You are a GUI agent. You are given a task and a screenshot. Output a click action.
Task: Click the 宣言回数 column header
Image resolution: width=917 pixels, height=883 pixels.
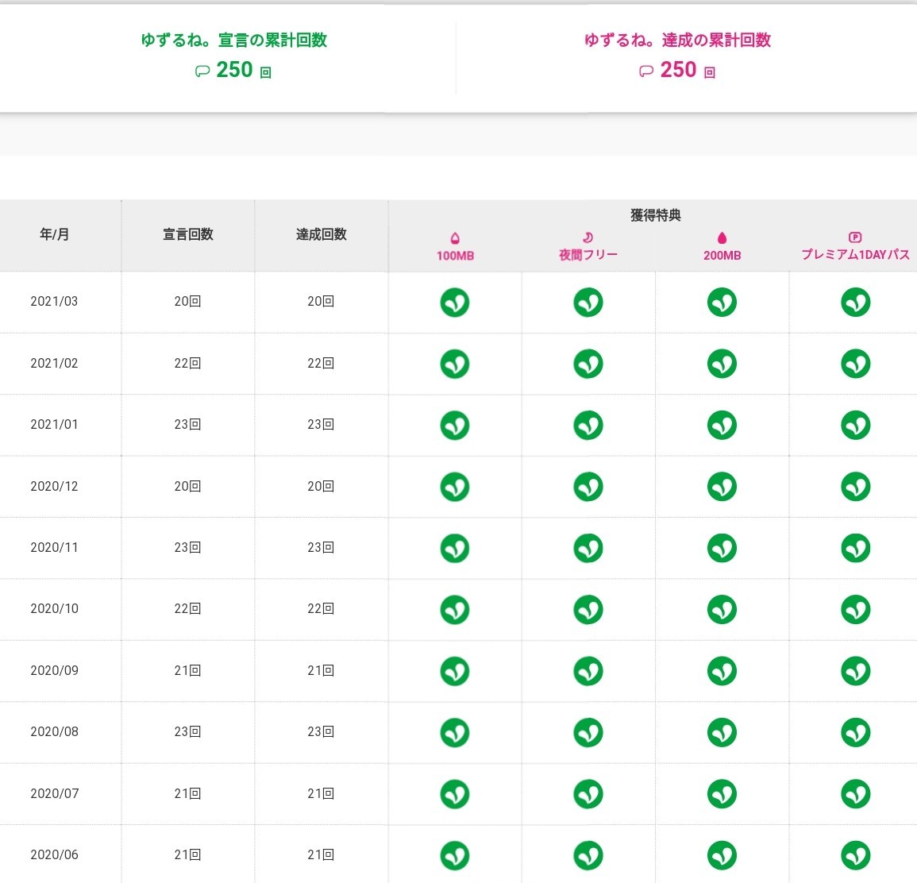[x=188, y=235]
